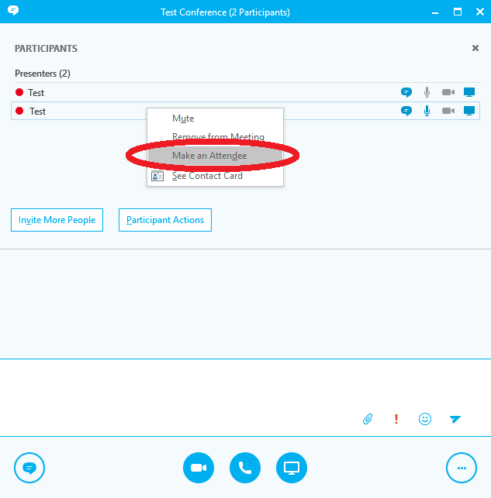This screenshot has width=491, height=498.
Task: Open the emoticon smiley picker
Action: pos(425,419)
